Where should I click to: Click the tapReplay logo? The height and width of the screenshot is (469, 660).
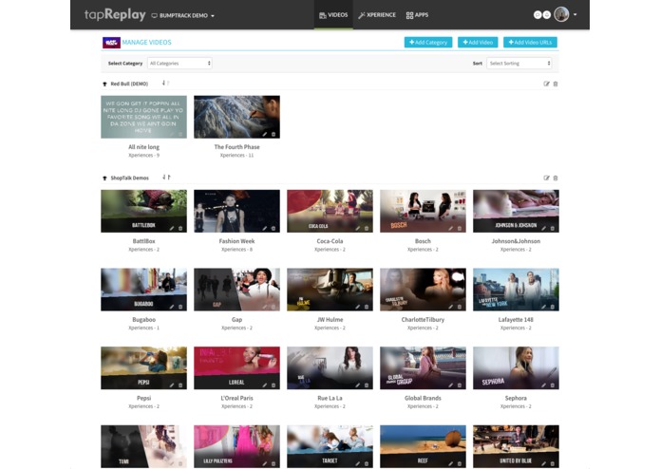click(115, 15)
